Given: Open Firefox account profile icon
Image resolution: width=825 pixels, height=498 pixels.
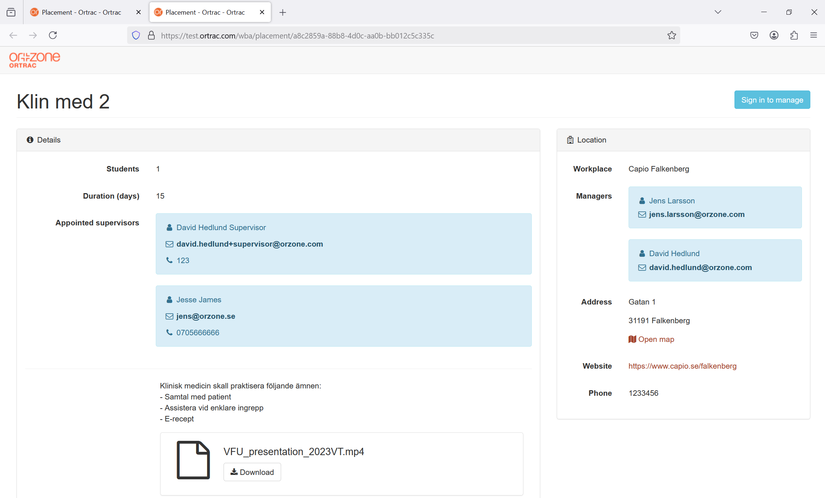Looking at the screenshot, I should (x=774, y=36).
